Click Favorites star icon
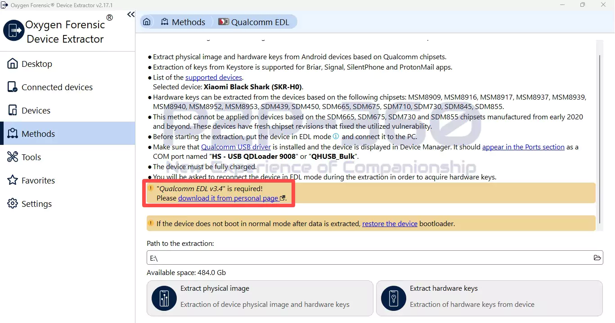This screenshot has width=615, height=323. click(13, 180)
